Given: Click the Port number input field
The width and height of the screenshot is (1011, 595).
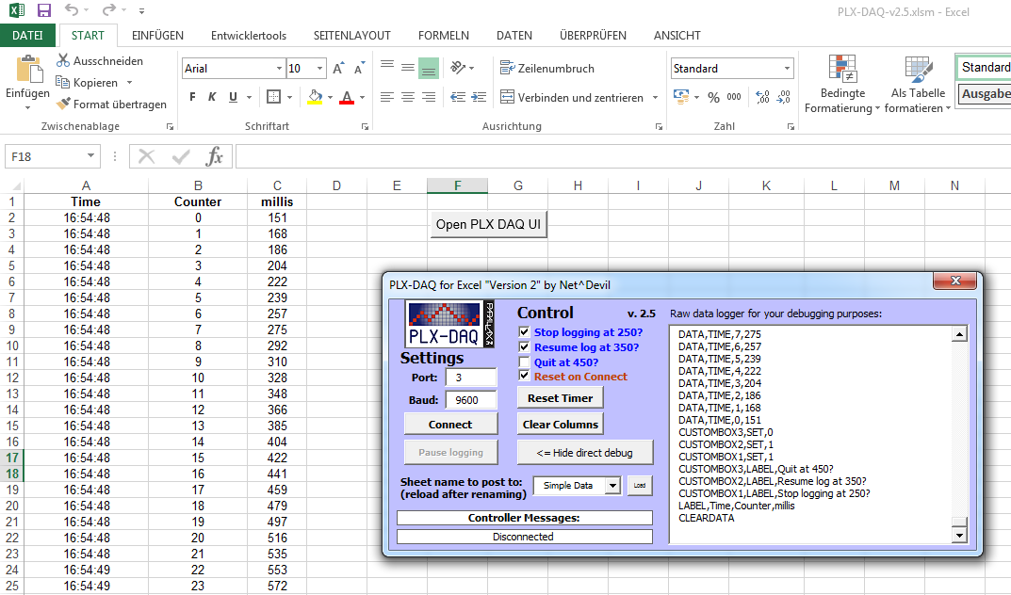Looking at the screenshot, I should tap(471, 378).
